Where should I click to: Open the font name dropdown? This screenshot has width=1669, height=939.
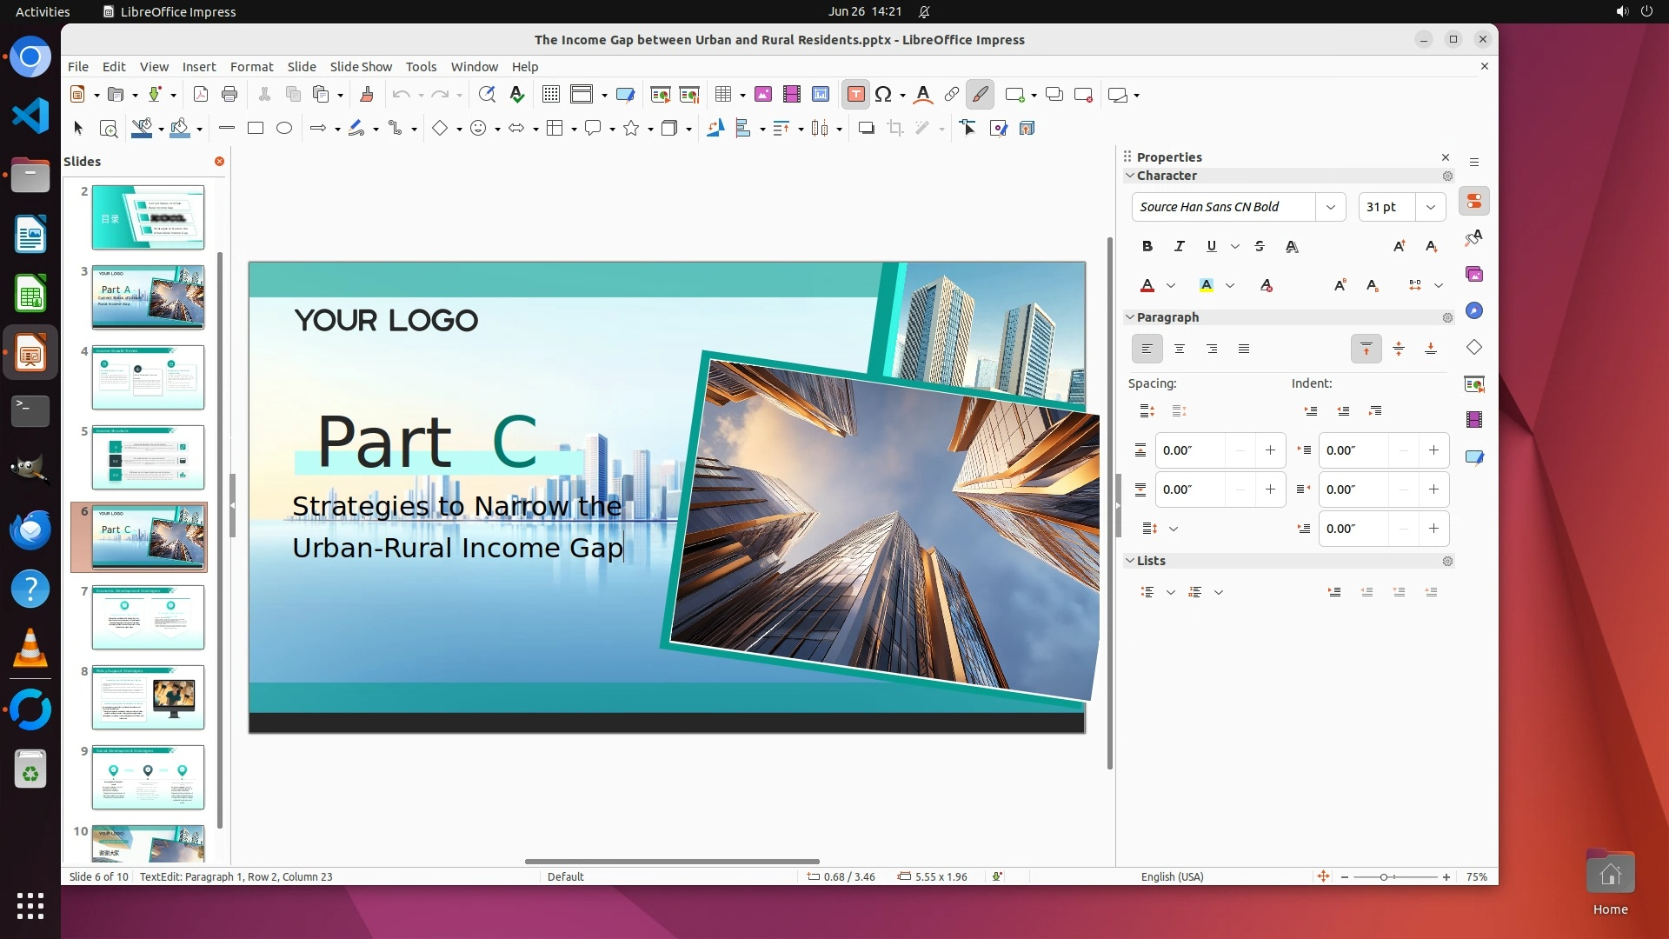point(1330,207)
